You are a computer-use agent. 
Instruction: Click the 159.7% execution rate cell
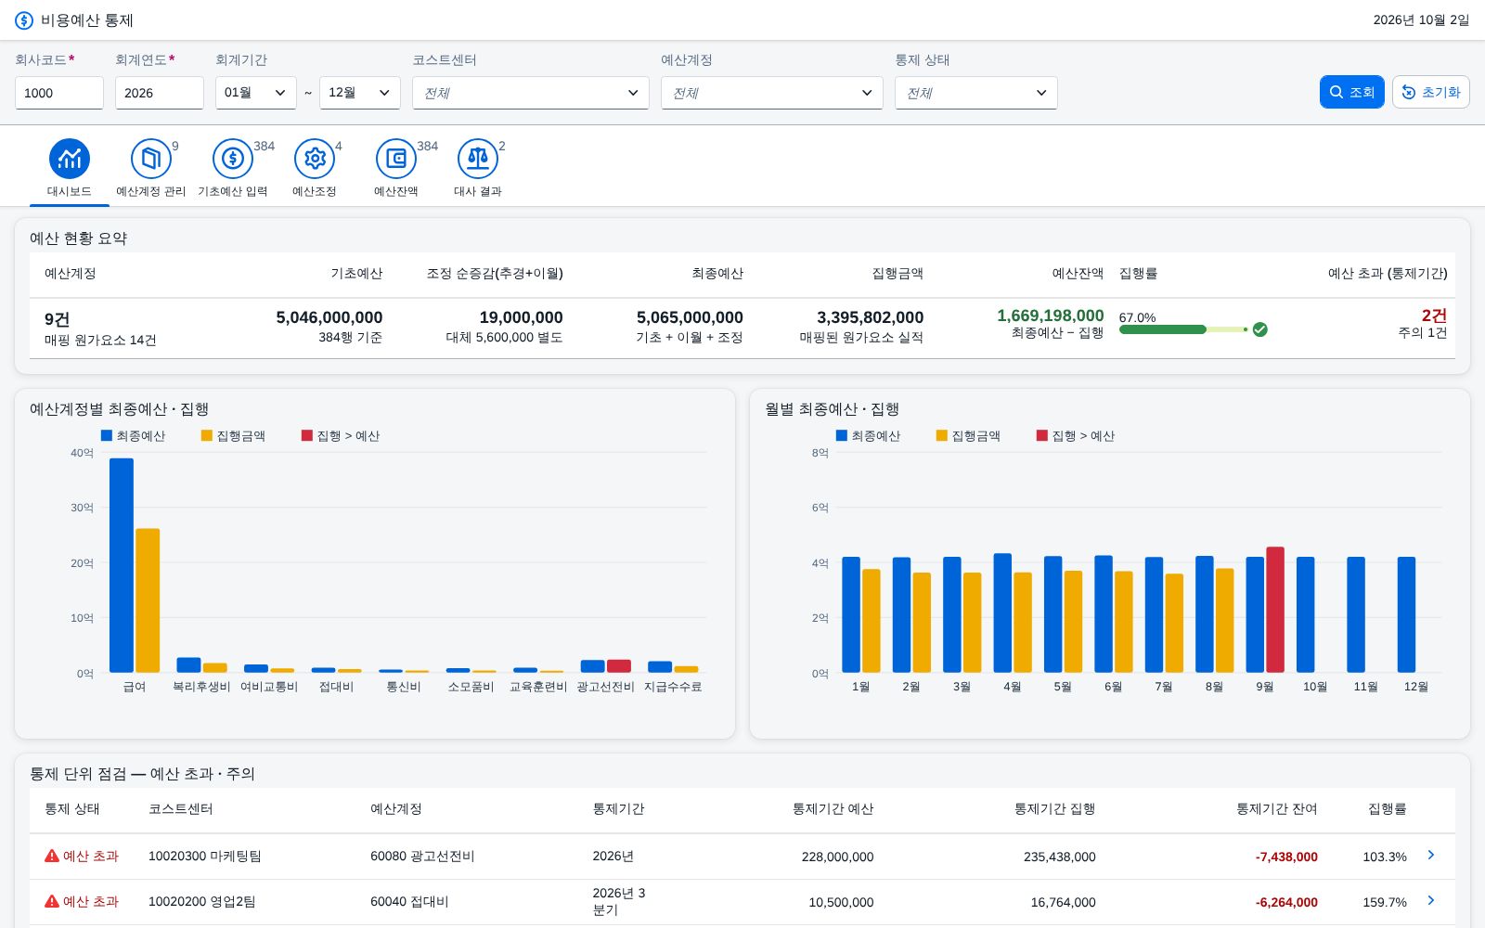click(1385, 902)
